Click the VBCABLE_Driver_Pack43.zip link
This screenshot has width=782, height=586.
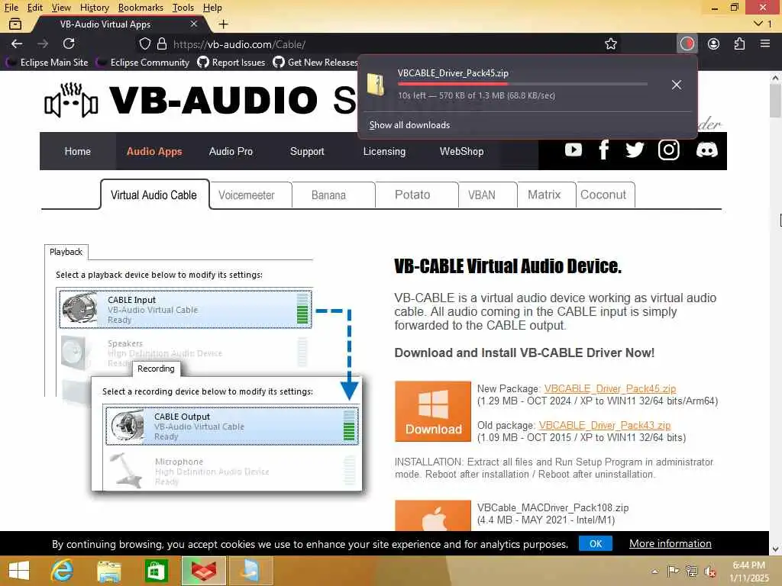coord(605,425)
